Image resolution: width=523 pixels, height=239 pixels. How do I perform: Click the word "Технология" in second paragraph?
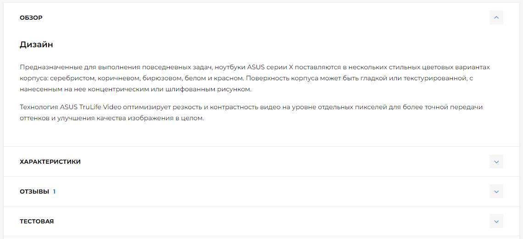point(39,107)
